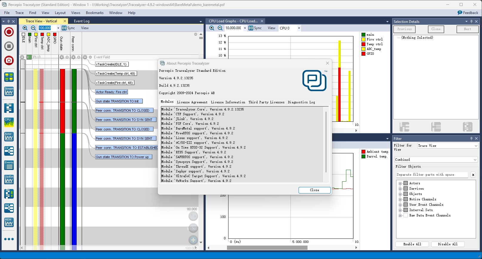This screenshot has height=259, width=482.
Task: Expand the Objects tree node
Action: pos(400,194)
